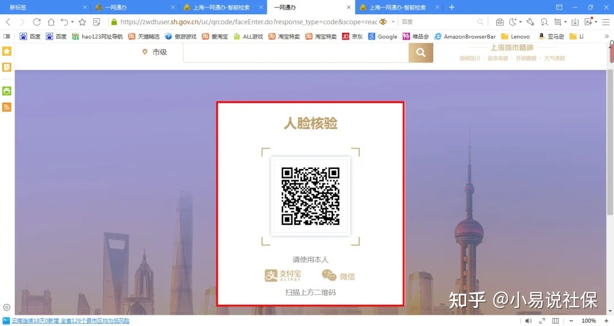Switch to the 新标签 tab
The height and width of the screenshot is (326, 614).
[45, 7]
